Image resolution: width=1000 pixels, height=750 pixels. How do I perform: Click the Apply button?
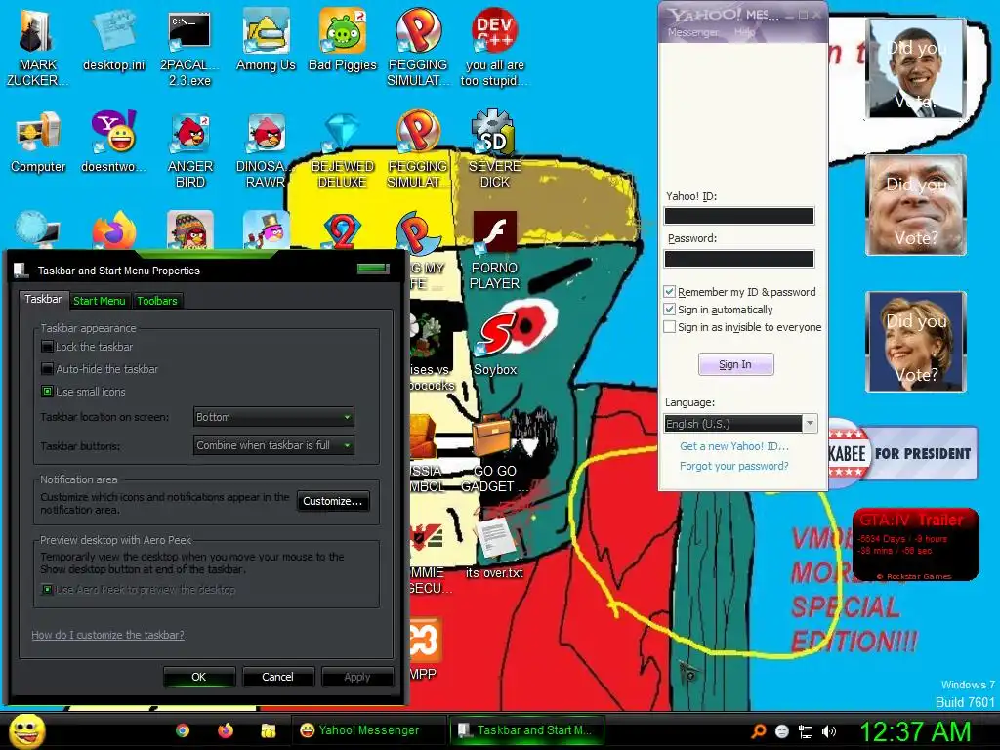pyautogui.click(x=357, y=677)
